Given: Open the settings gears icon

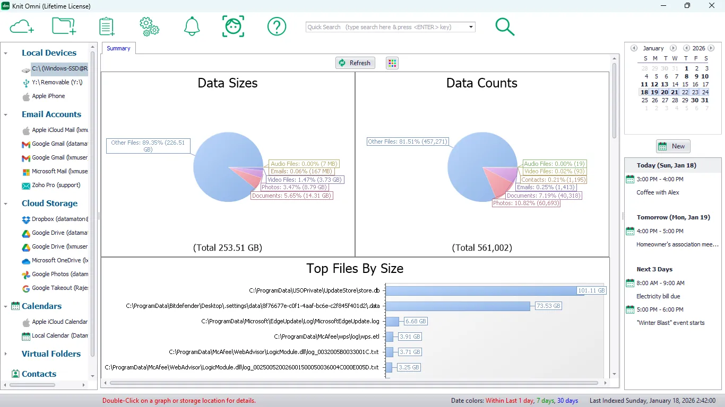Looking at the screenshot, I should 149,25.
